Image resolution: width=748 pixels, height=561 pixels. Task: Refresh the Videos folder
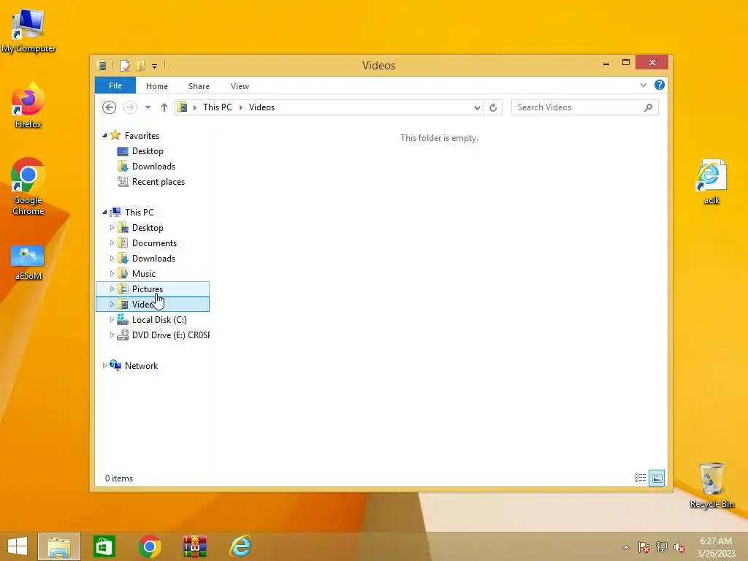(493, 108)
